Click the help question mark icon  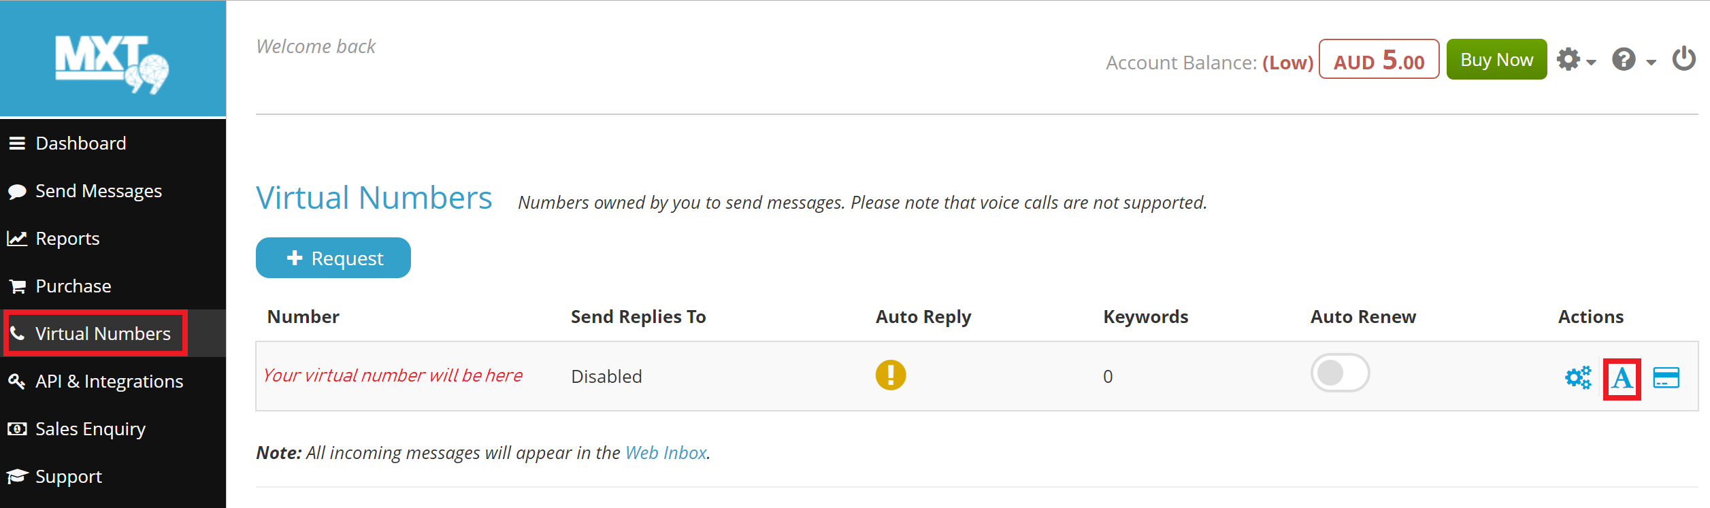tap(1623, 60)
